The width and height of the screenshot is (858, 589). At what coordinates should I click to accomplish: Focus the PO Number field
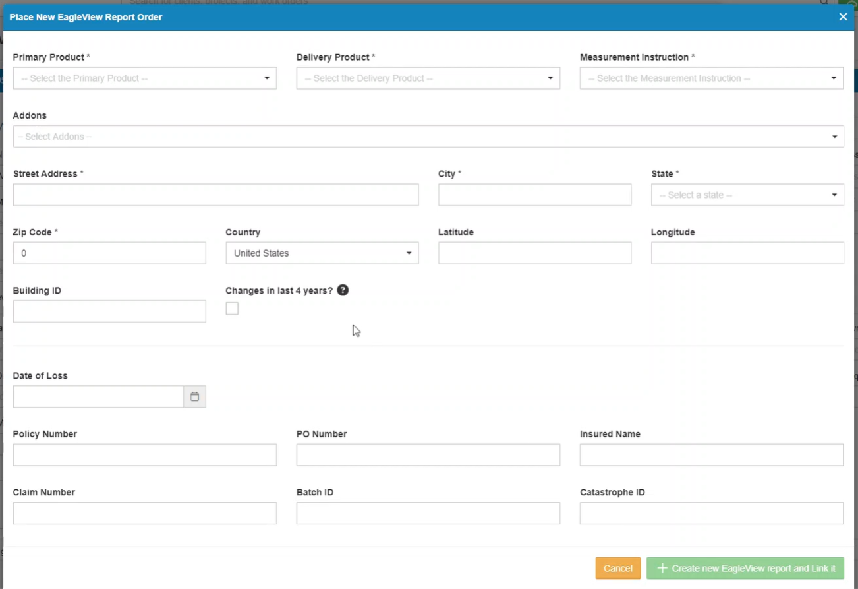[x=428, y=455]
